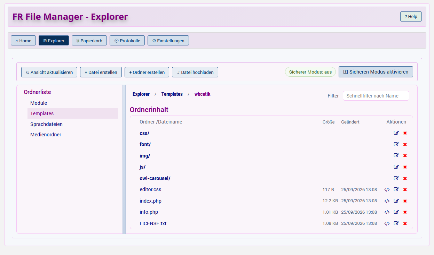
Task: Click the edit icon for js/
Action: [396, 167]
